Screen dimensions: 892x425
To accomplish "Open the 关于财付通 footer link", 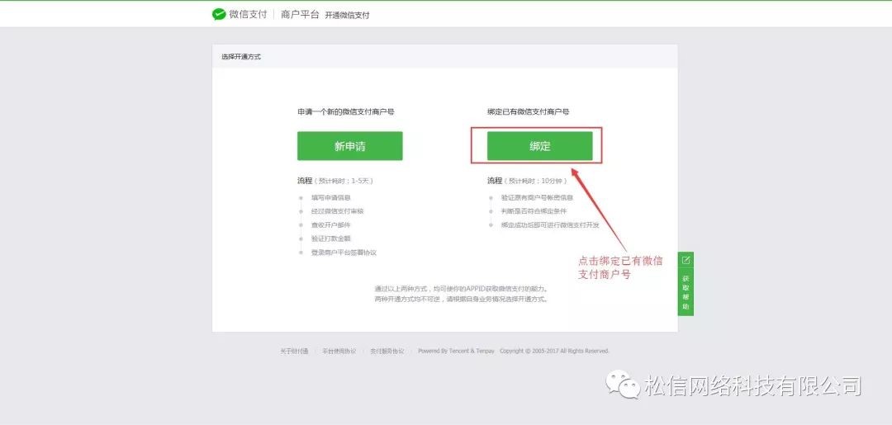I will click(294, 351).
